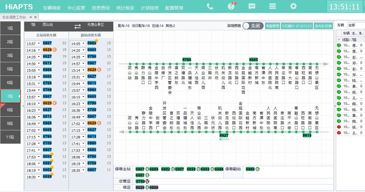Click the hamburger list icon
The width and height of the screenshot is (365, 192).
[x=273, y=6]
